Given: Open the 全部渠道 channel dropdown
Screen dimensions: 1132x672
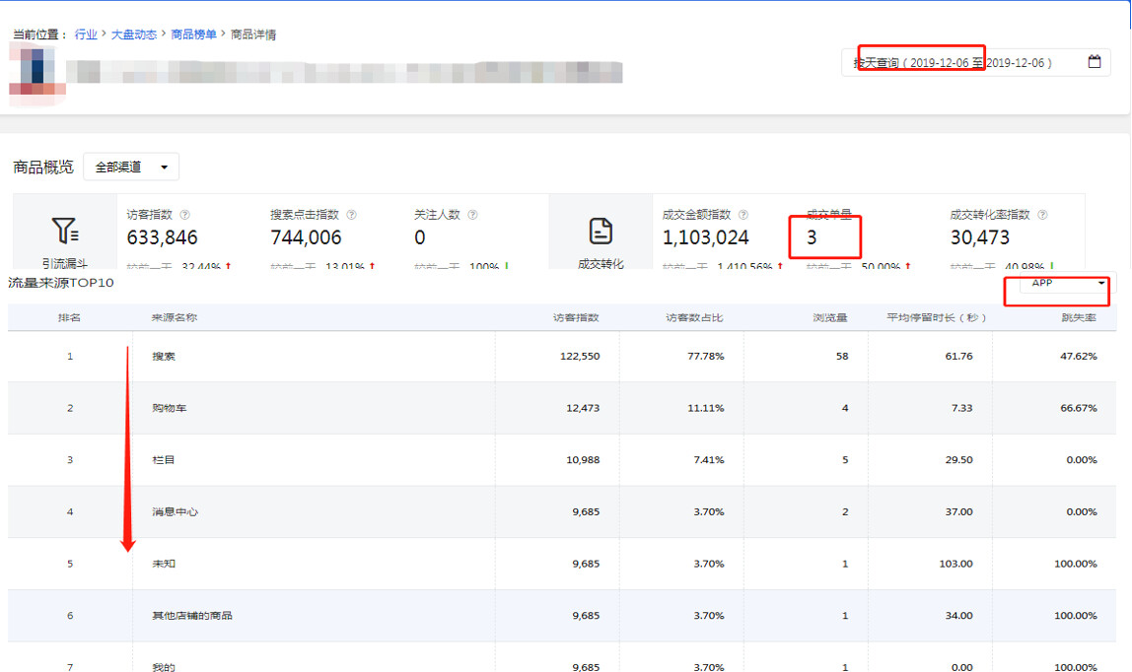Looking at the screenshot, I should click(x=131, y=168).
